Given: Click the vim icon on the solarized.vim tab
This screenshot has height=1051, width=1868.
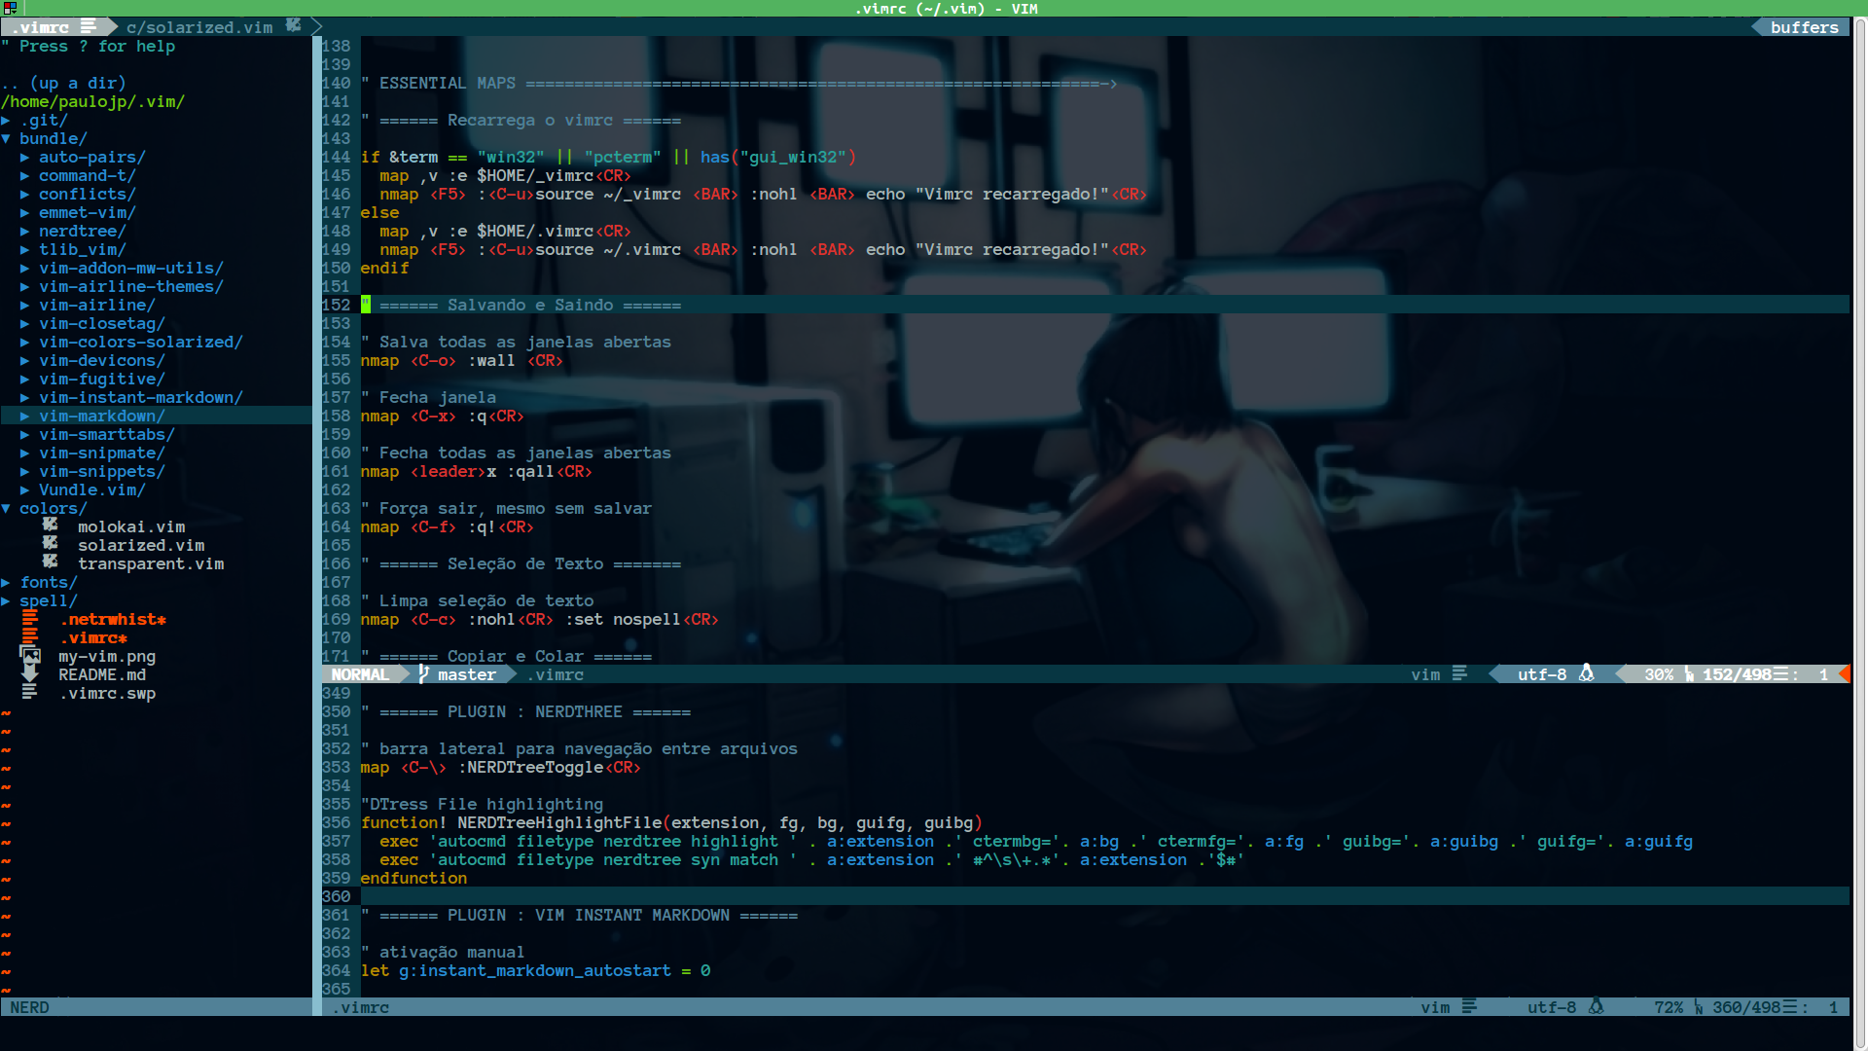Looking at the screenshot, I should pyautogui.click(x=294, y=26).
